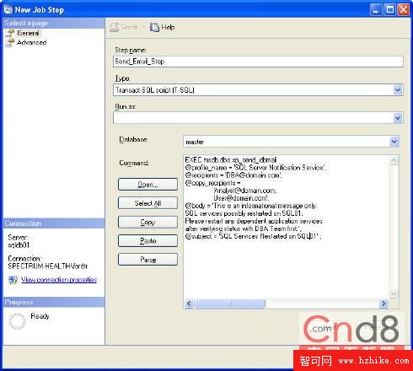Click the Step name input field

coord(258,62)
